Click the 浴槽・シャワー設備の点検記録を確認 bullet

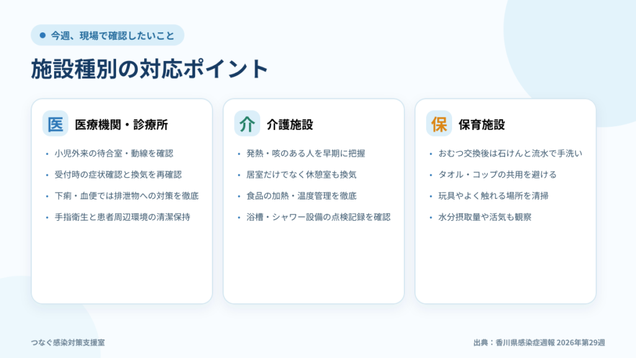pyautogui.click(x=319, y=217)
